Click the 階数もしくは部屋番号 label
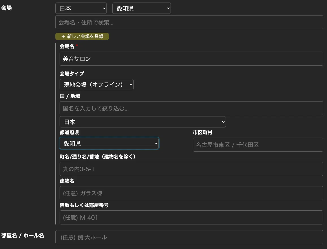This screenshot has height=249, width=327. point(84,205)
